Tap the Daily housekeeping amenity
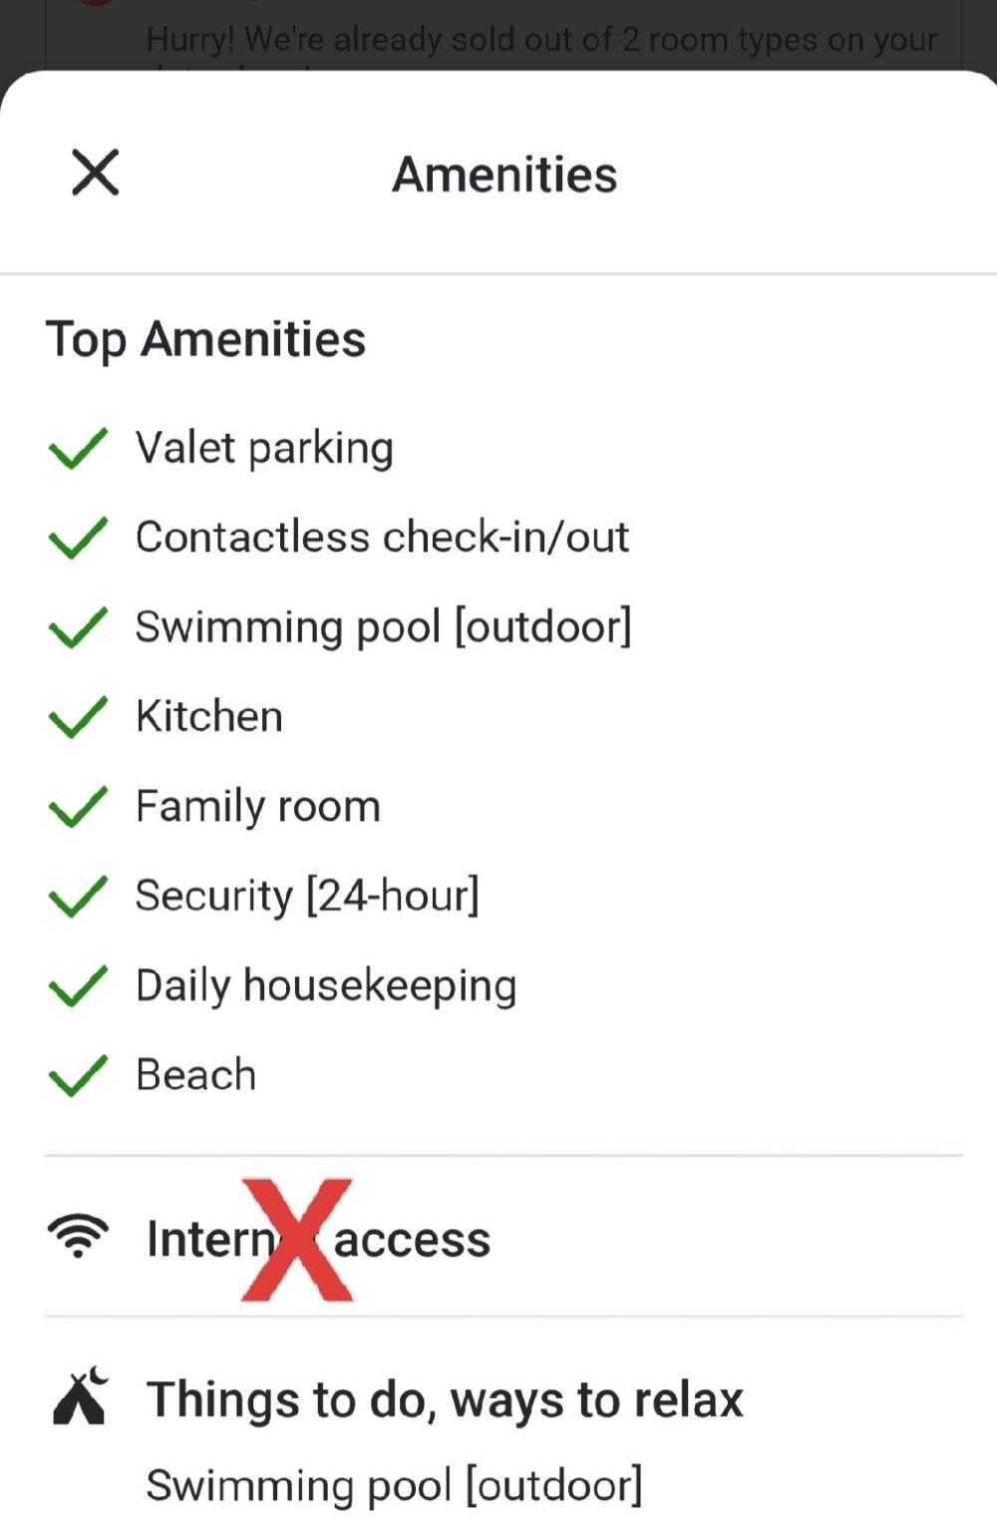Image resolution: width=997 pixels, height=1521 pixels. pyautogui.click(x=326, y=985)
